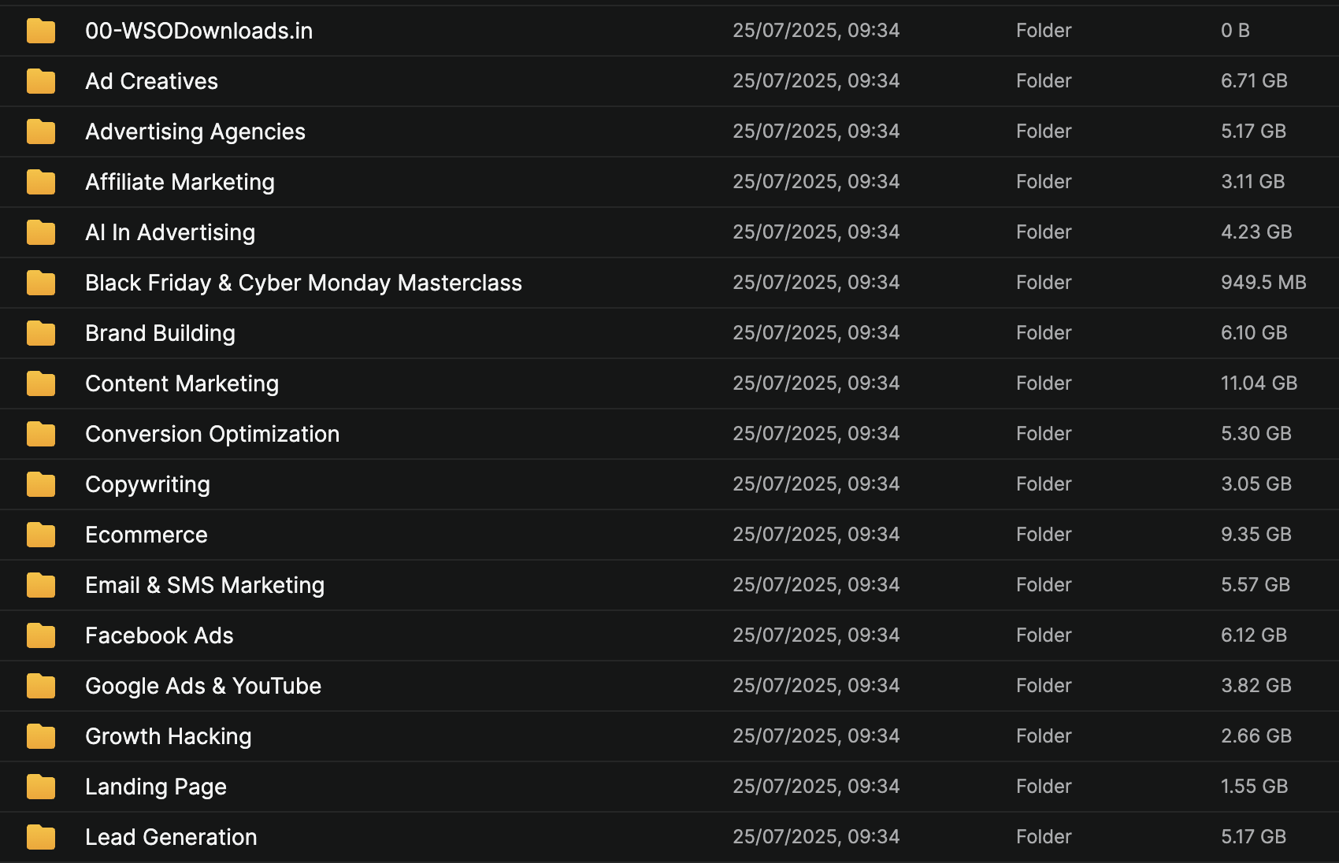
Task: Open the Ecommerce folder
Action: 147,535
